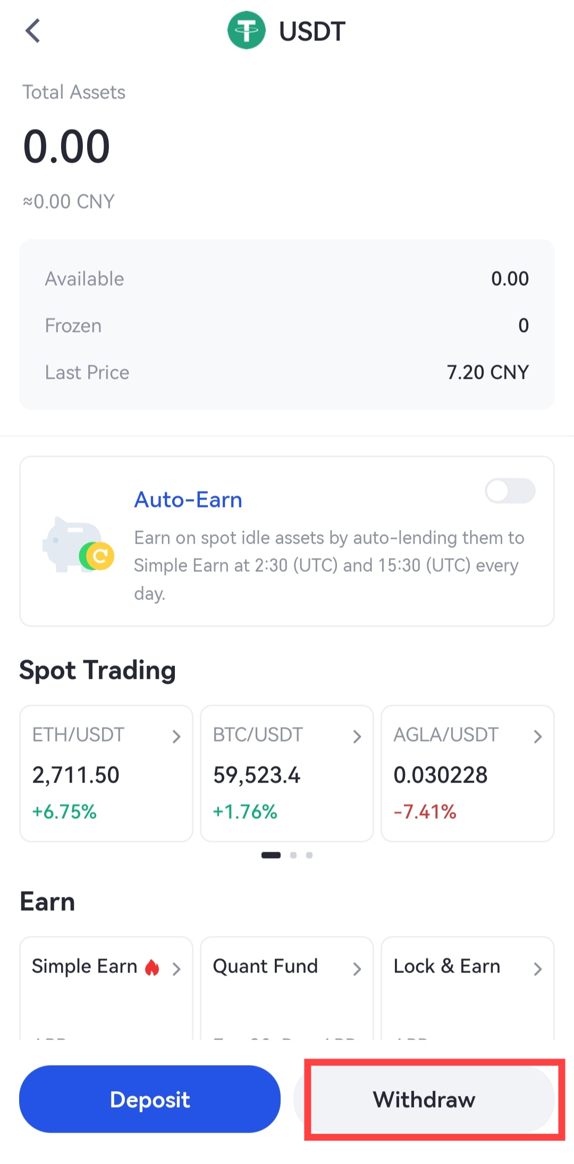This screenshot has width=574, height=1164.
Task: Tap the back arrow icon
Action: tap(33, 31)
